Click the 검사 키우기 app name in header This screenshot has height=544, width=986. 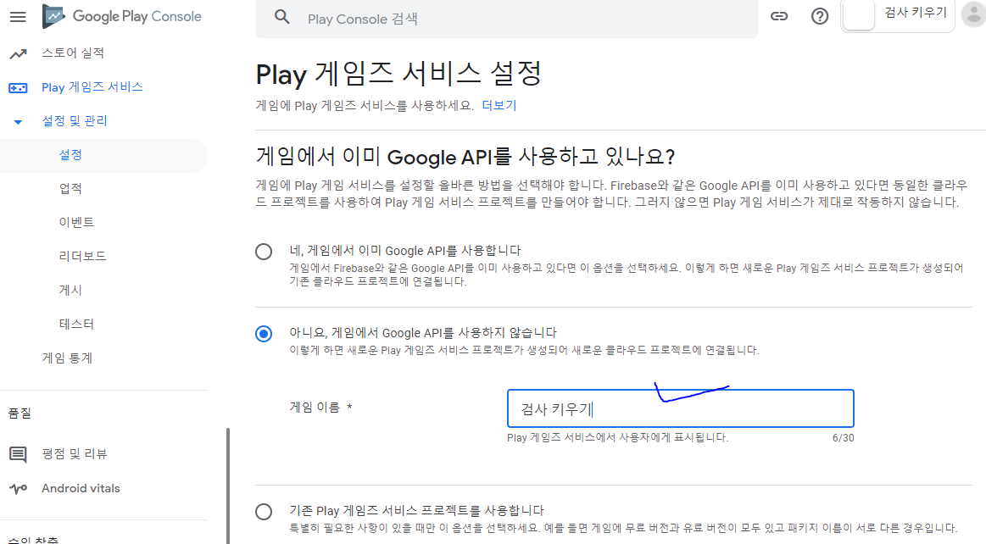[x=916, y=13]
